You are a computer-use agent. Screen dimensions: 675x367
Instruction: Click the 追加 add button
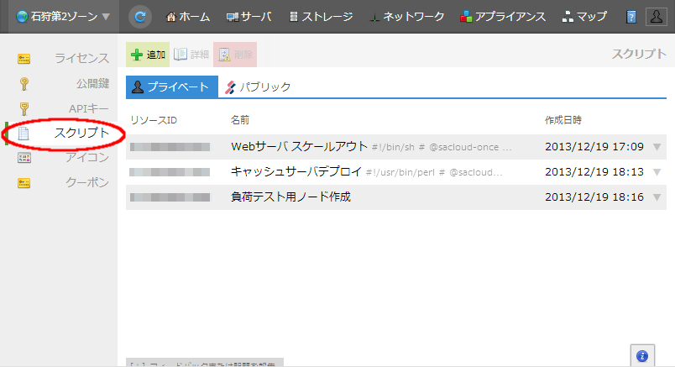click(x=148, y=55)
